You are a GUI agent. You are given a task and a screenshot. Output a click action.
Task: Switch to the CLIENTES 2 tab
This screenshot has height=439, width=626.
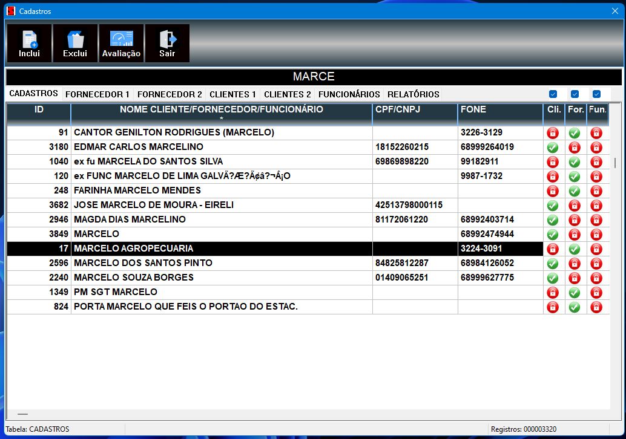[x=288, y=94]
